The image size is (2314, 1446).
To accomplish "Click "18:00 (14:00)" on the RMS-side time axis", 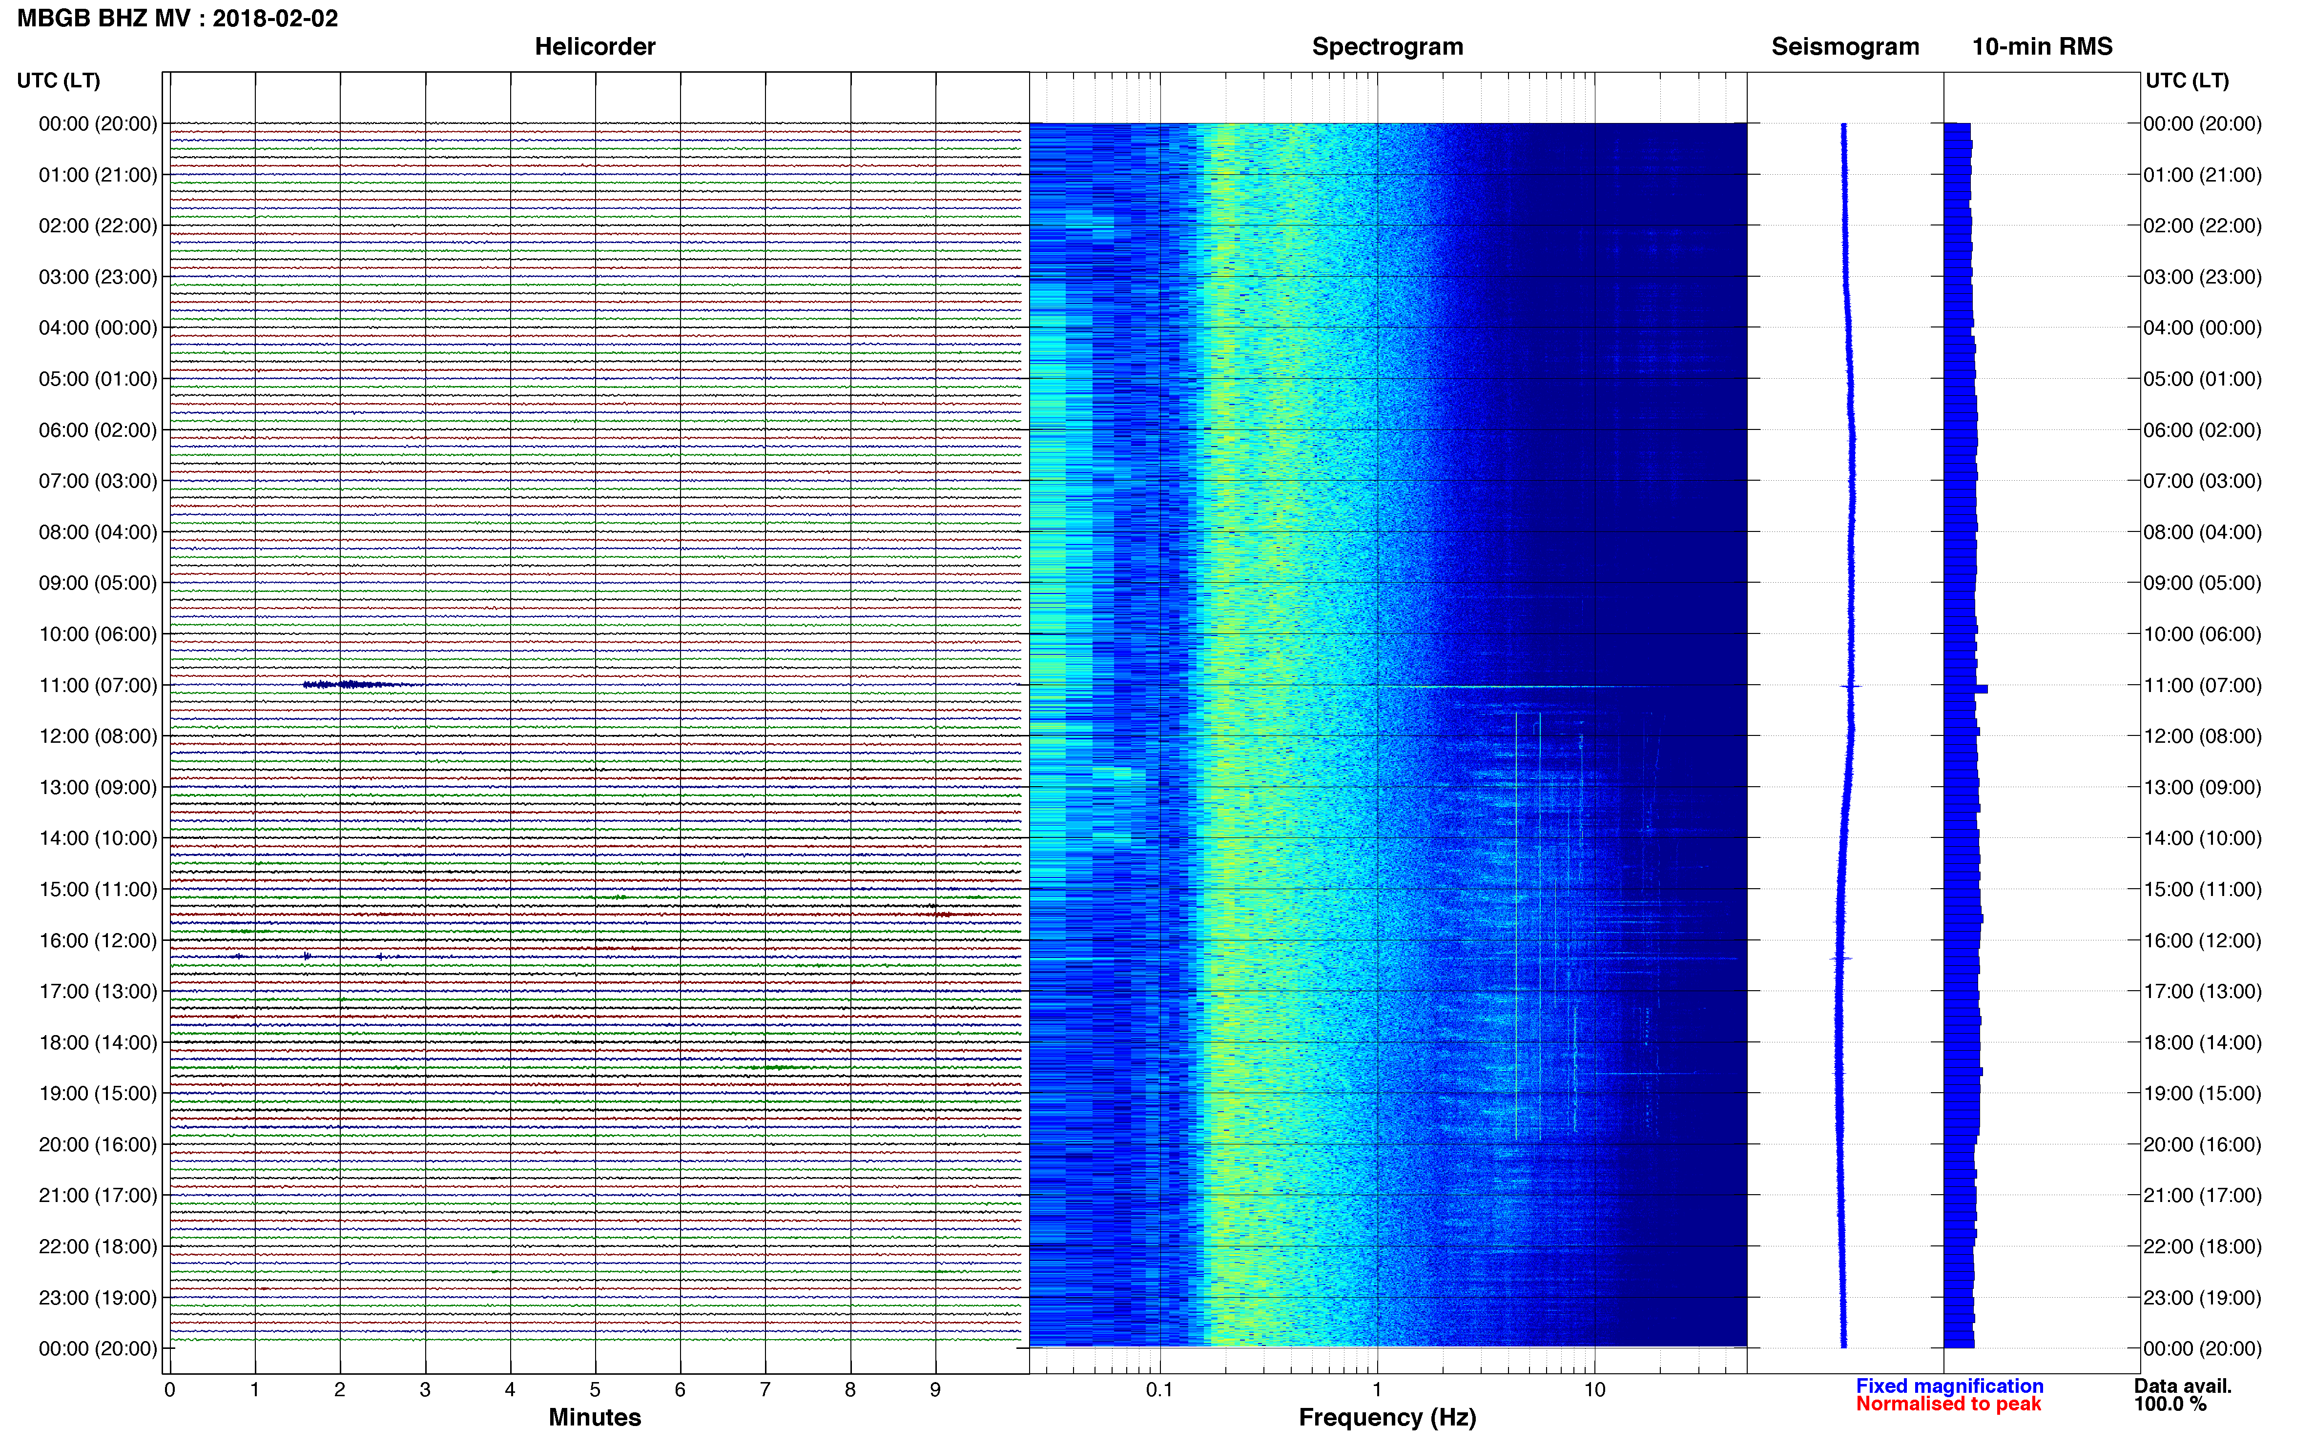I will (2202, 1042).
